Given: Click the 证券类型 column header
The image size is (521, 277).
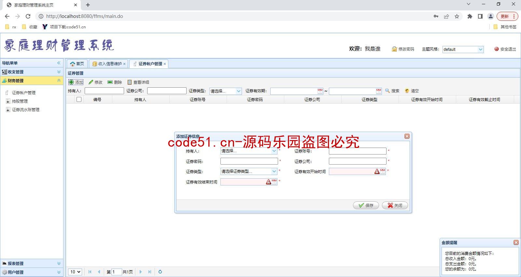Looking at the screenshot, I should click(370, 99).
